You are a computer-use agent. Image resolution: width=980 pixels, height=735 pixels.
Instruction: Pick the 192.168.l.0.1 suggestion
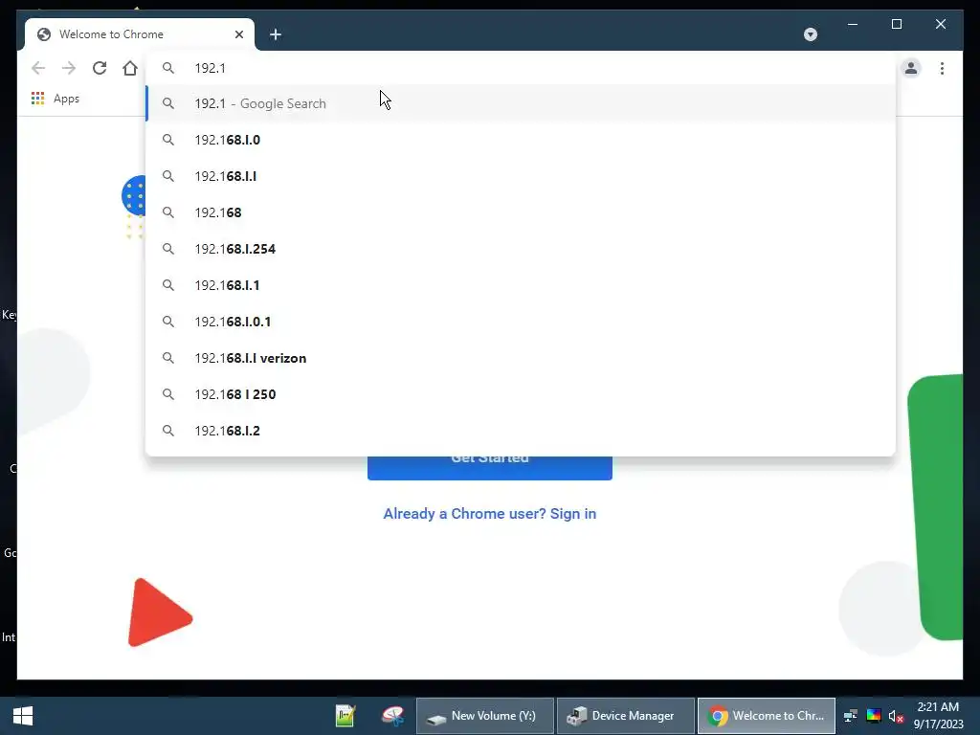(x=520, y=322)
